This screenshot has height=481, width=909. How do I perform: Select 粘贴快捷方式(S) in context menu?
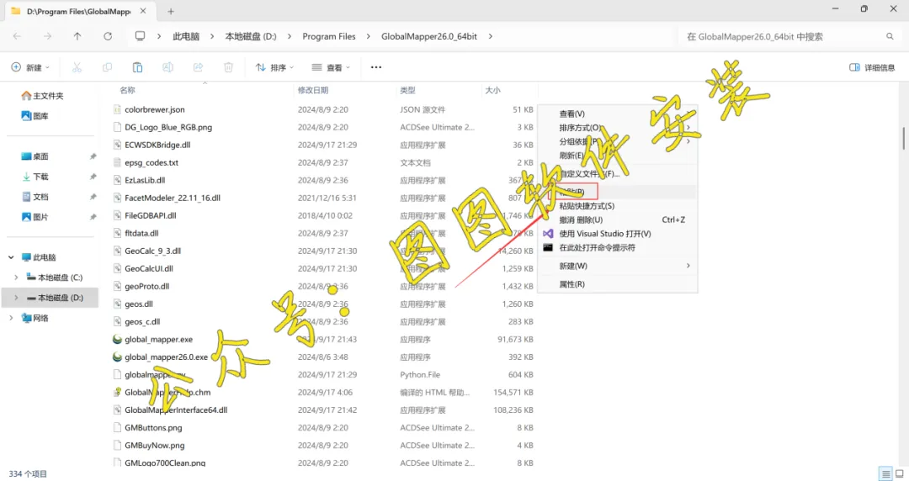pos(618,206)
